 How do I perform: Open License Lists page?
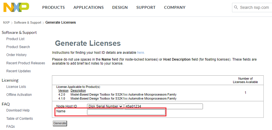coord(16,87)
